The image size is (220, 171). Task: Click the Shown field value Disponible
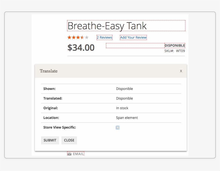point(124,89)
